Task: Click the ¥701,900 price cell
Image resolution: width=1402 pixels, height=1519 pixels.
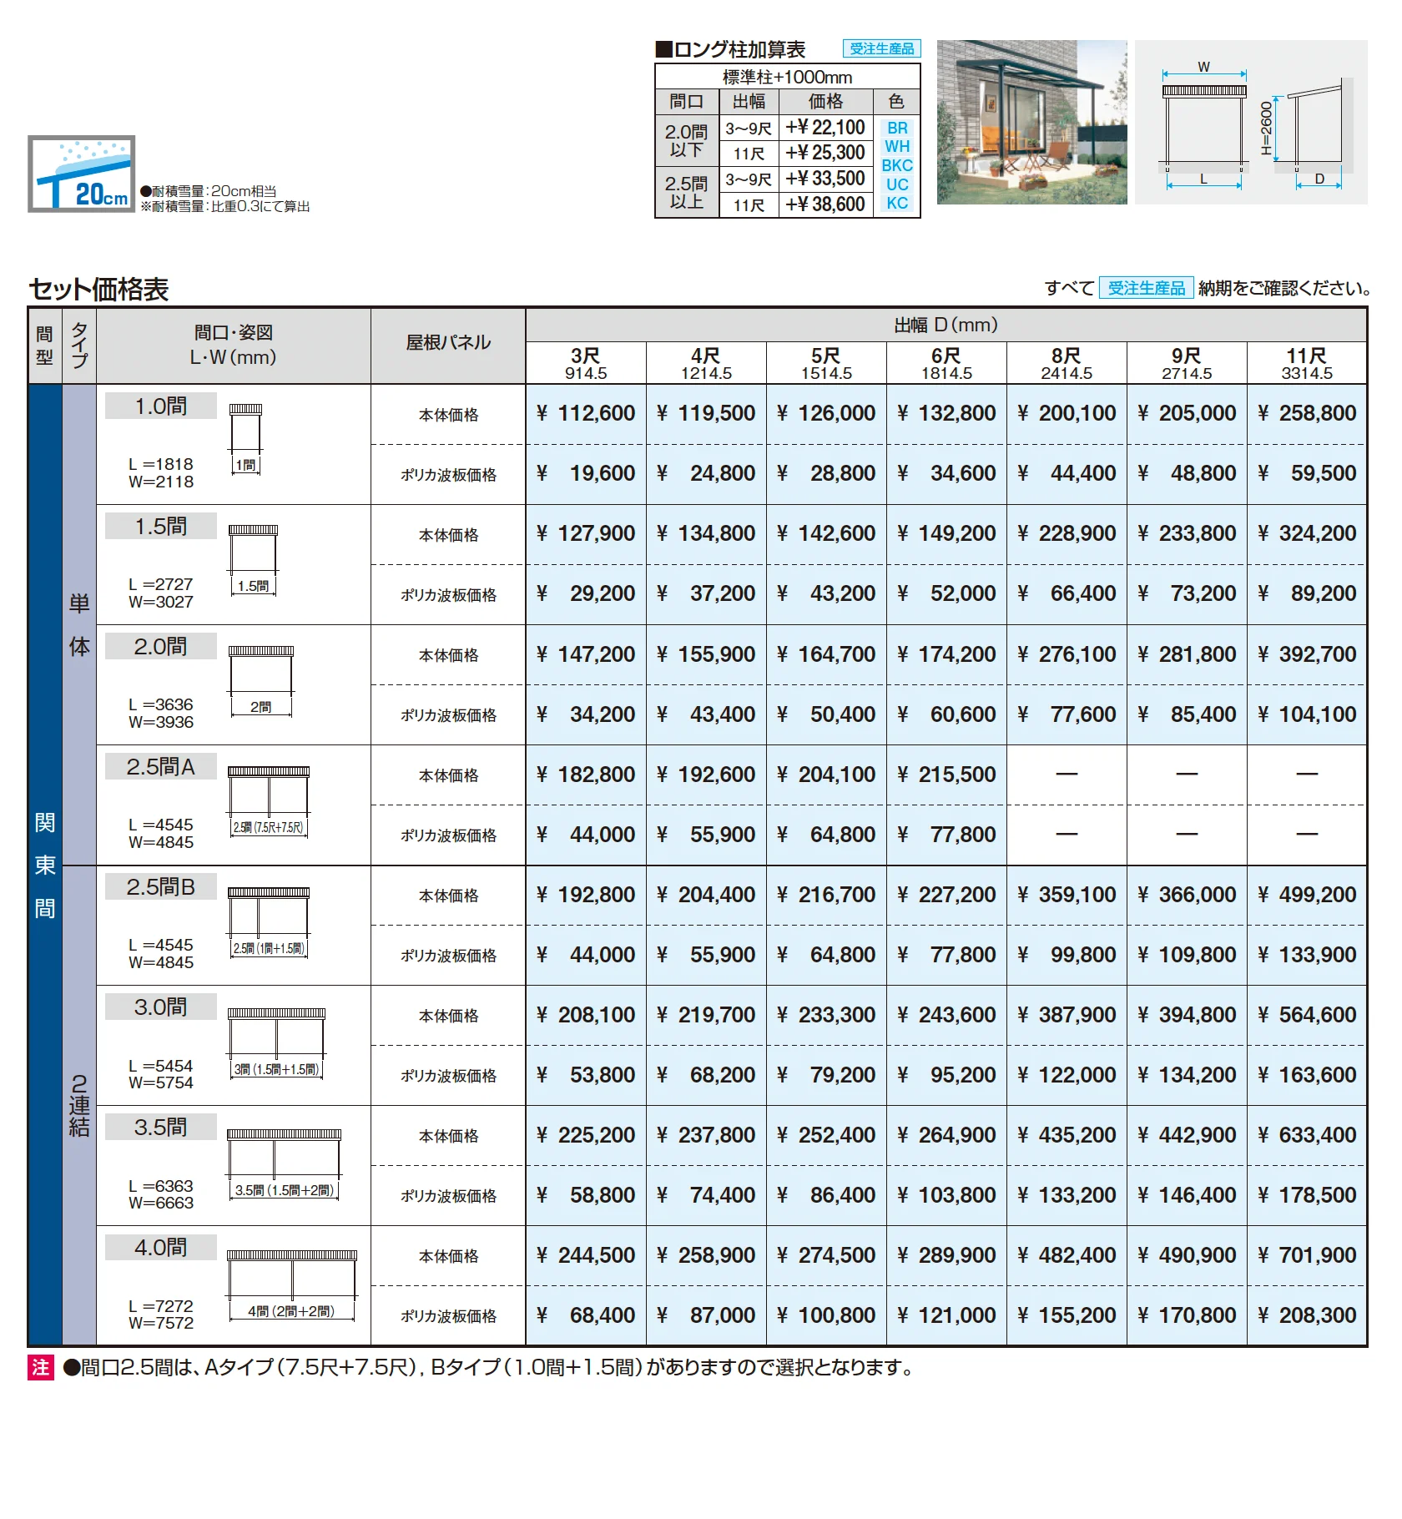Action: click(x=1307, y=1256)
